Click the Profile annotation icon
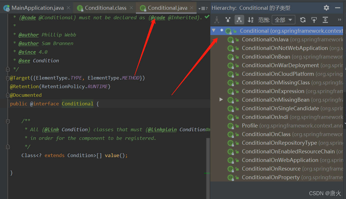346x199 pixels. pyautogui.click(x=230, y=125)
